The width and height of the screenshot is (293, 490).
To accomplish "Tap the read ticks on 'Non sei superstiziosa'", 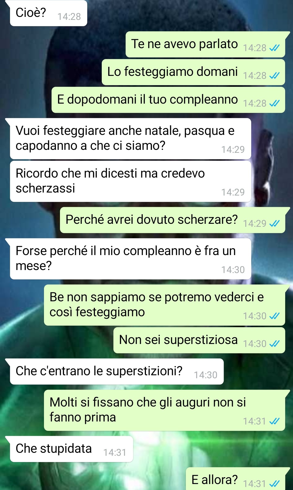I will pos(274,344).
